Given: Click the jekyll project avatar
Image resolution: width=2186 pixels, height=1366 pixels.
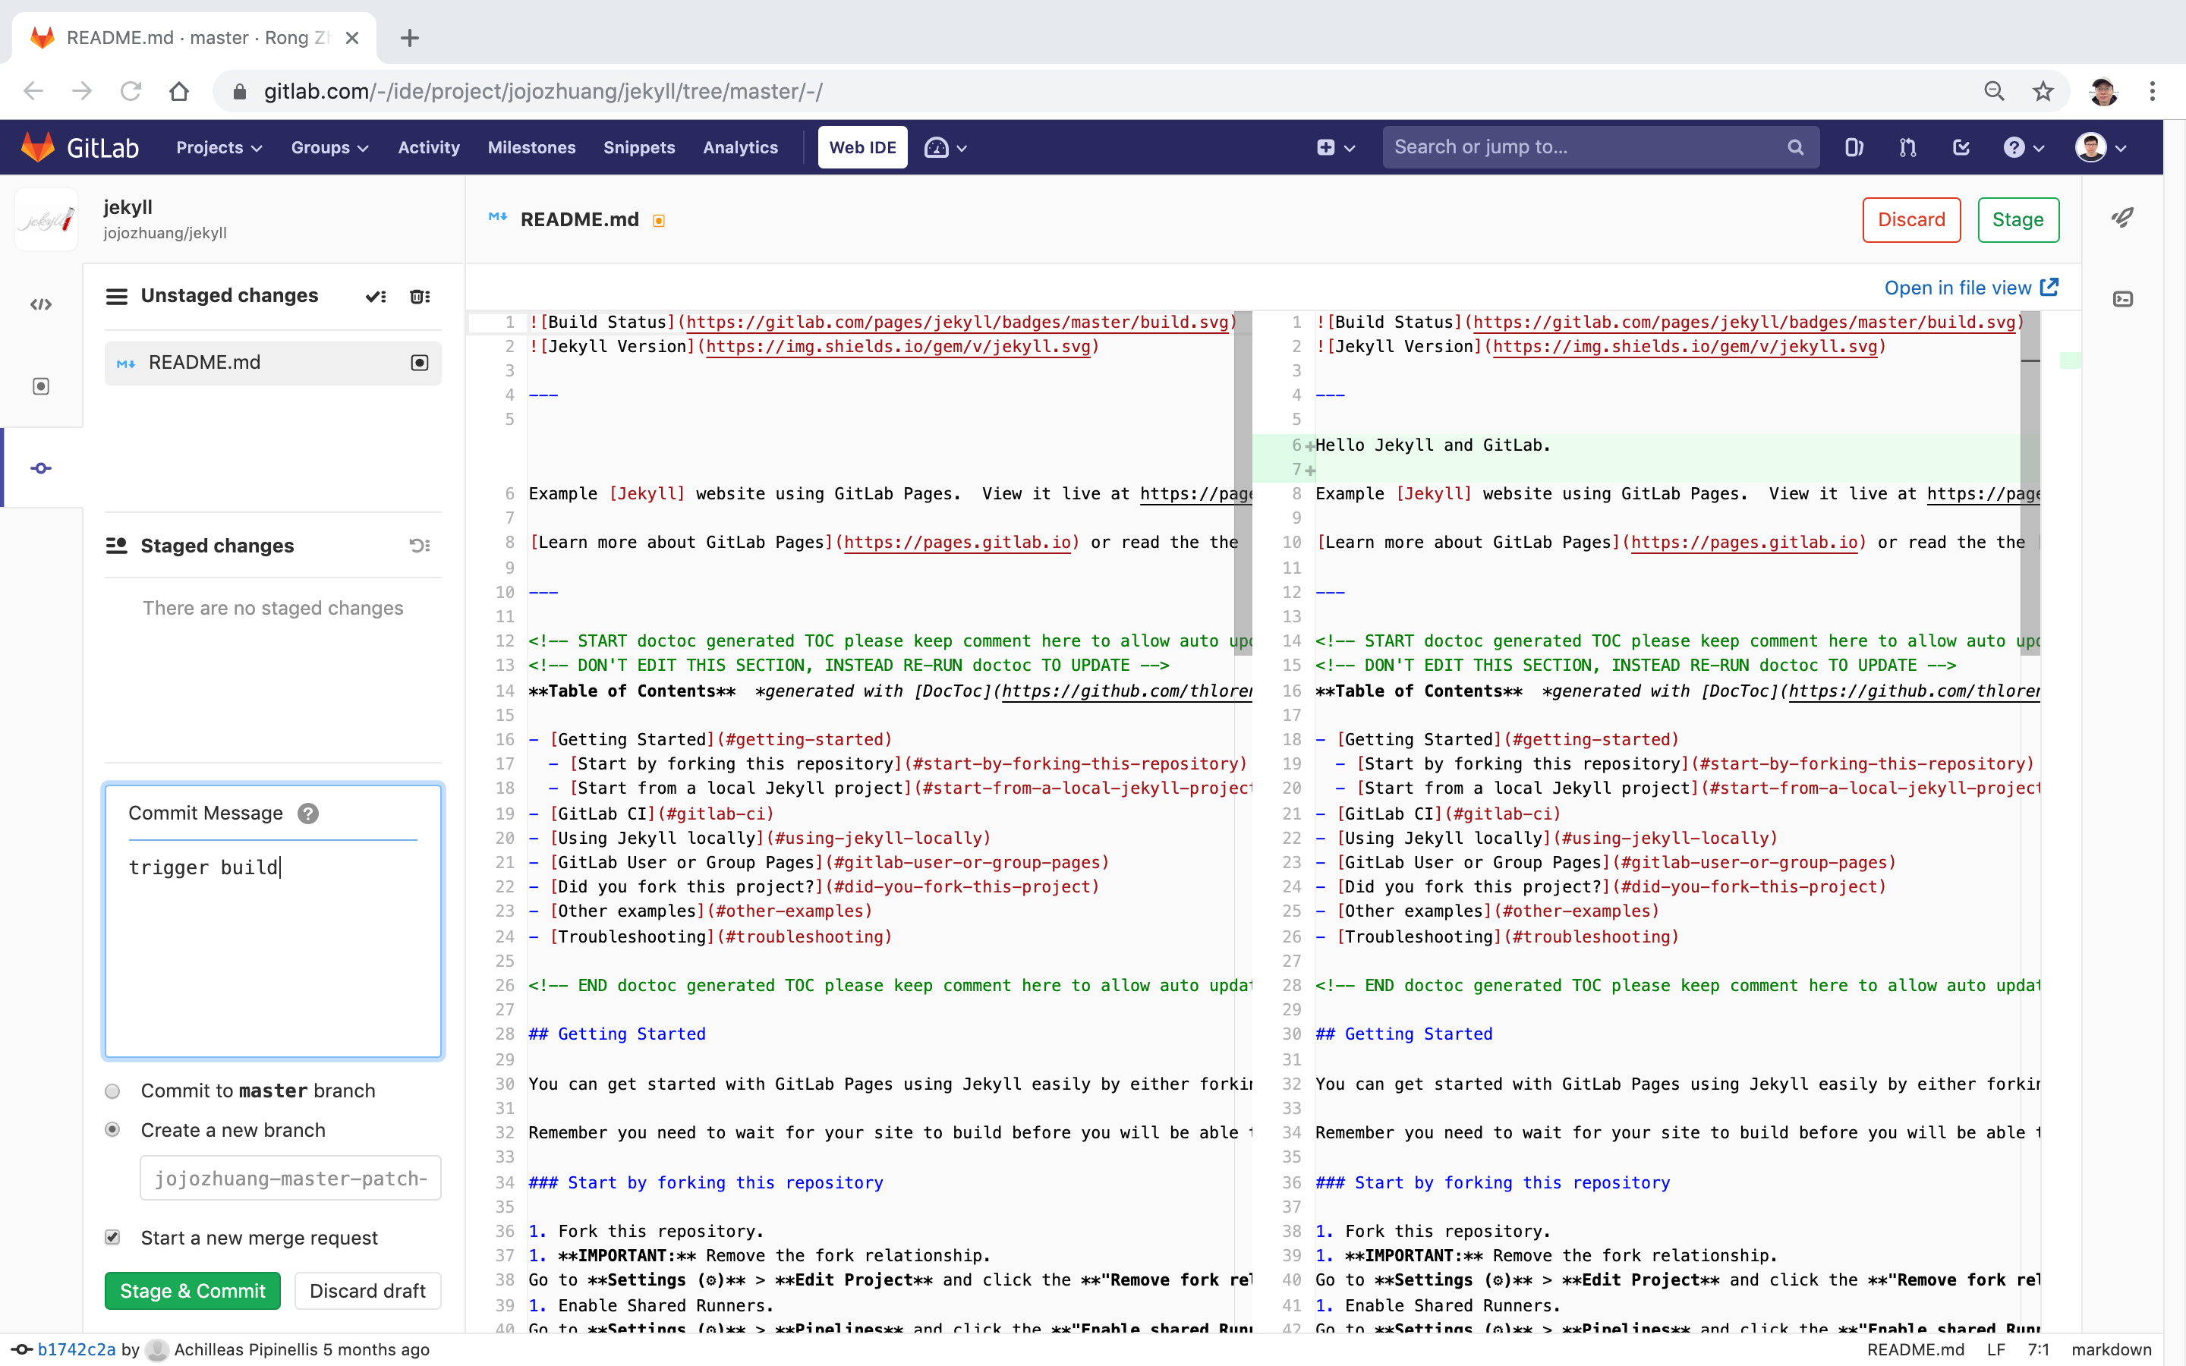Looking at the screenshot, I should point(46,219).
